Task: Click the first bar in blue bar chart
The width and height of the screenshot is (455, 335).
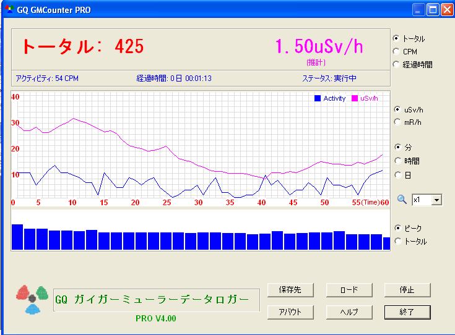Action: click(x=17, y=237)
